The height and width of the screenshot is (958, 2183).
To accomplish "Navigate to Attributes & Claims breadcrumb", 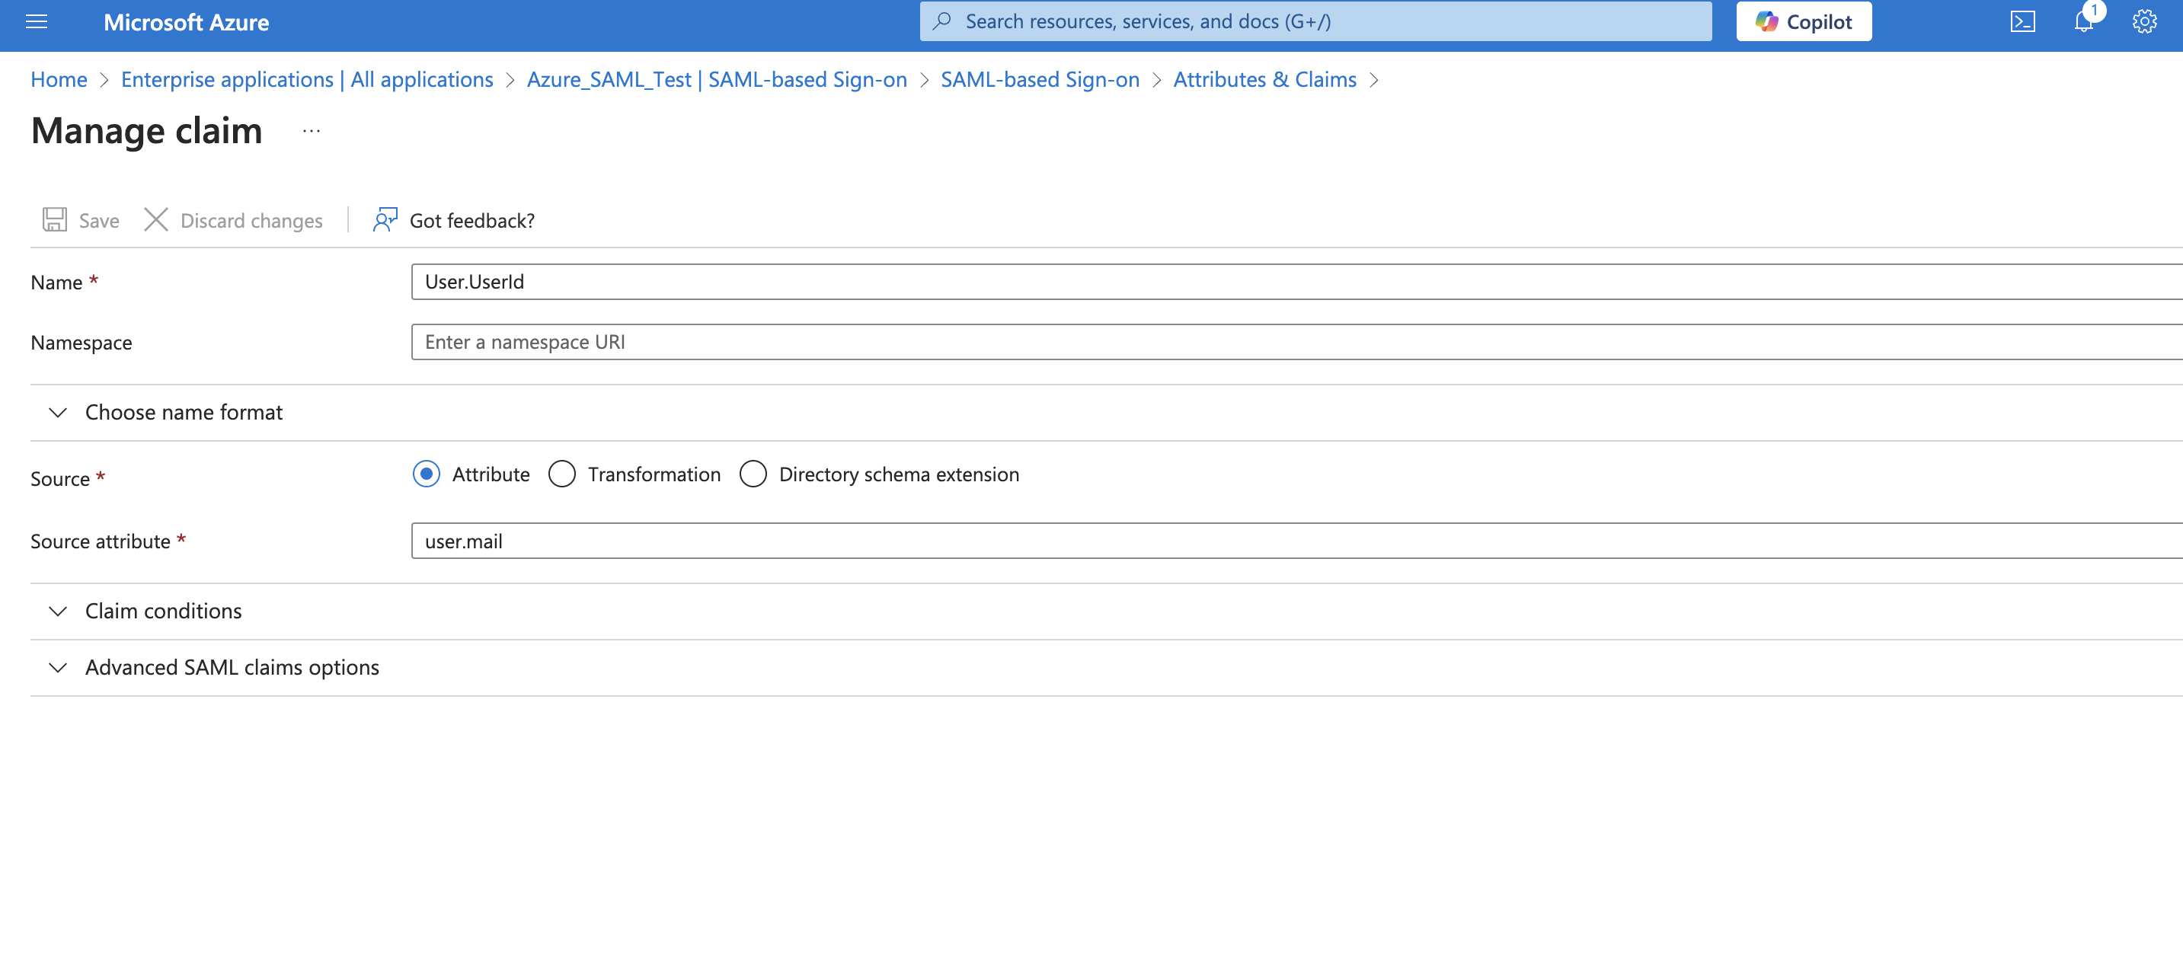I will click(1264, 80).
